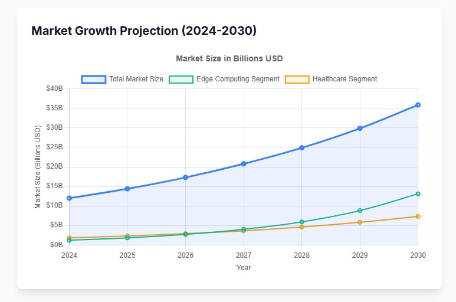Select Healthcare Segment 2029 data point
The image size is (456, 302).
tap(360, 222)
